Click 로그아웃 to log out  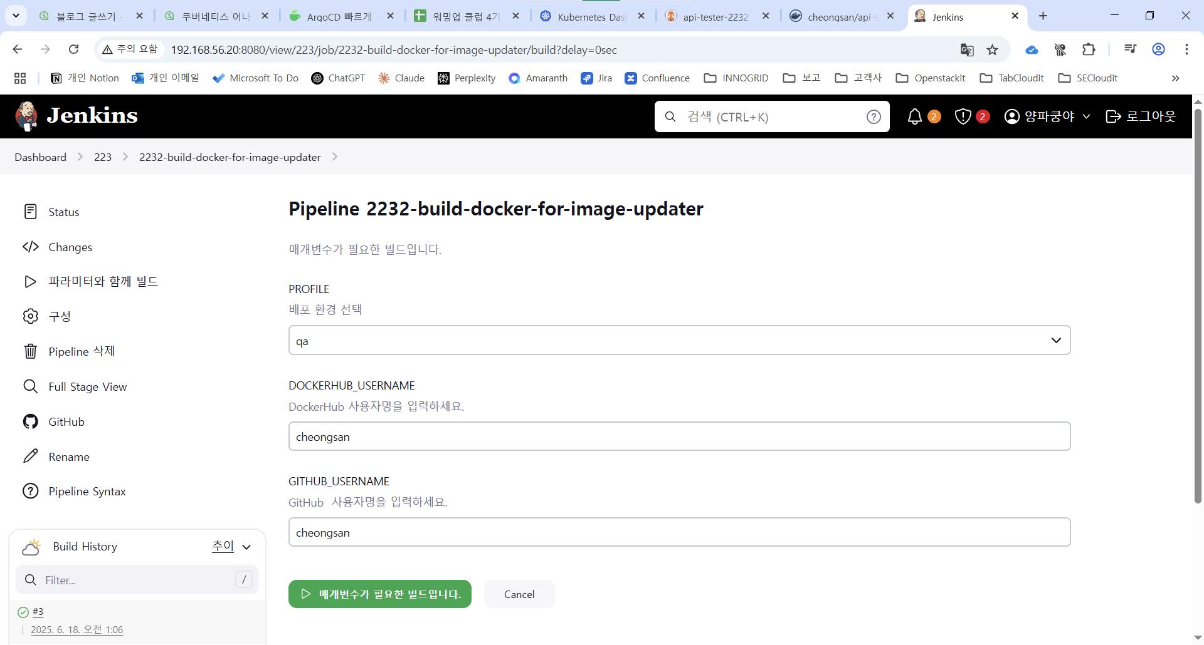pyautogui.click(x=1141, y=116)
